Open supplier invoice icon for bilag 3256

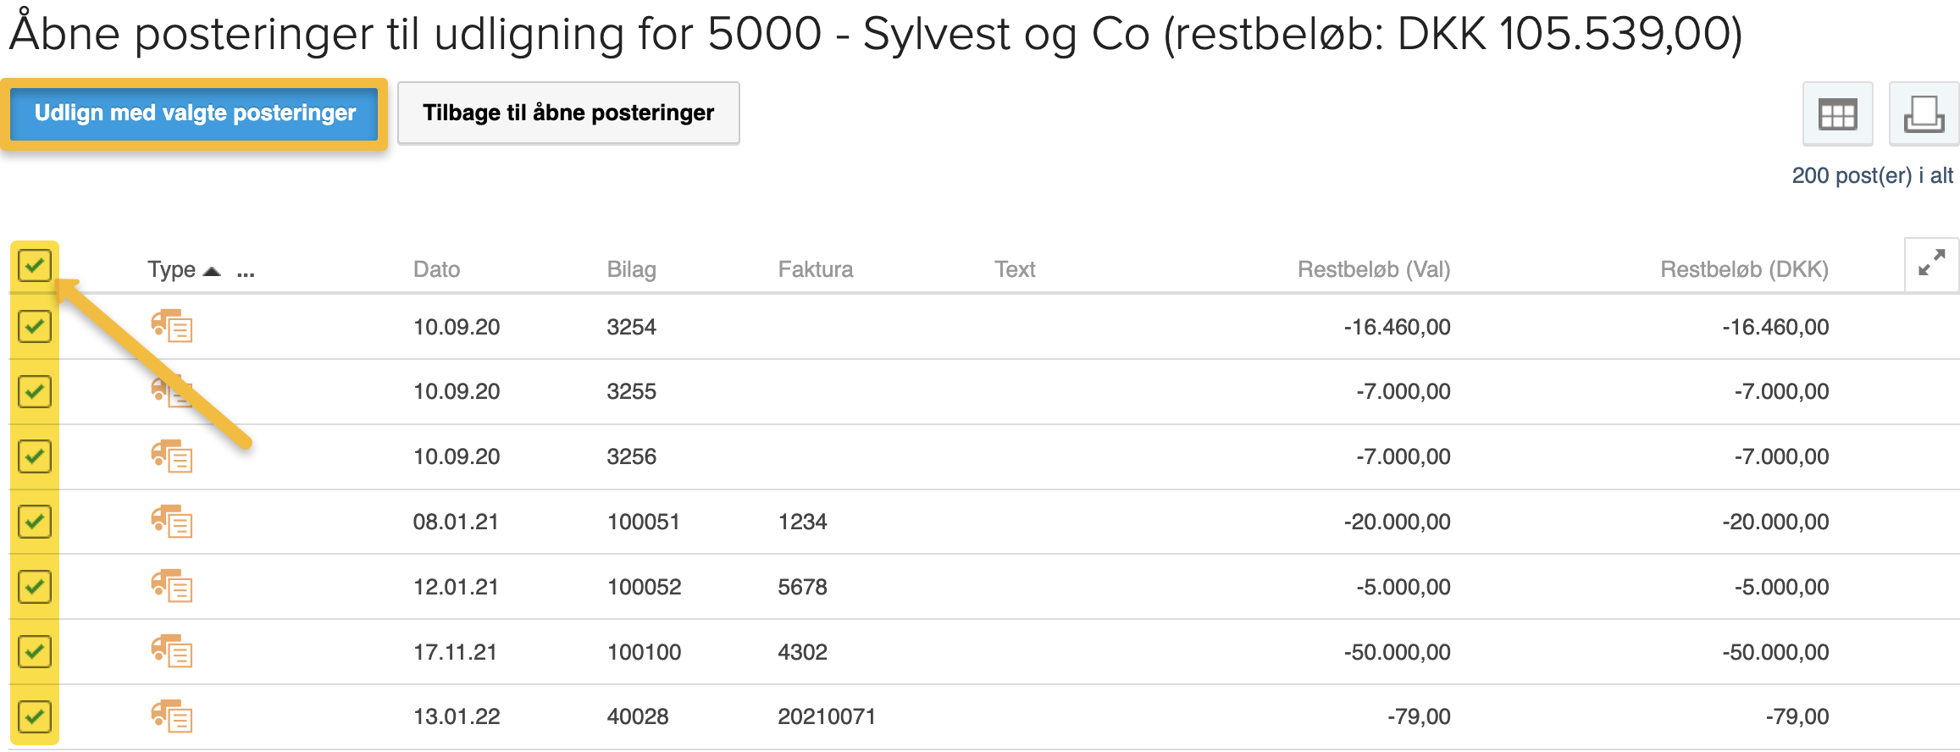172,456
